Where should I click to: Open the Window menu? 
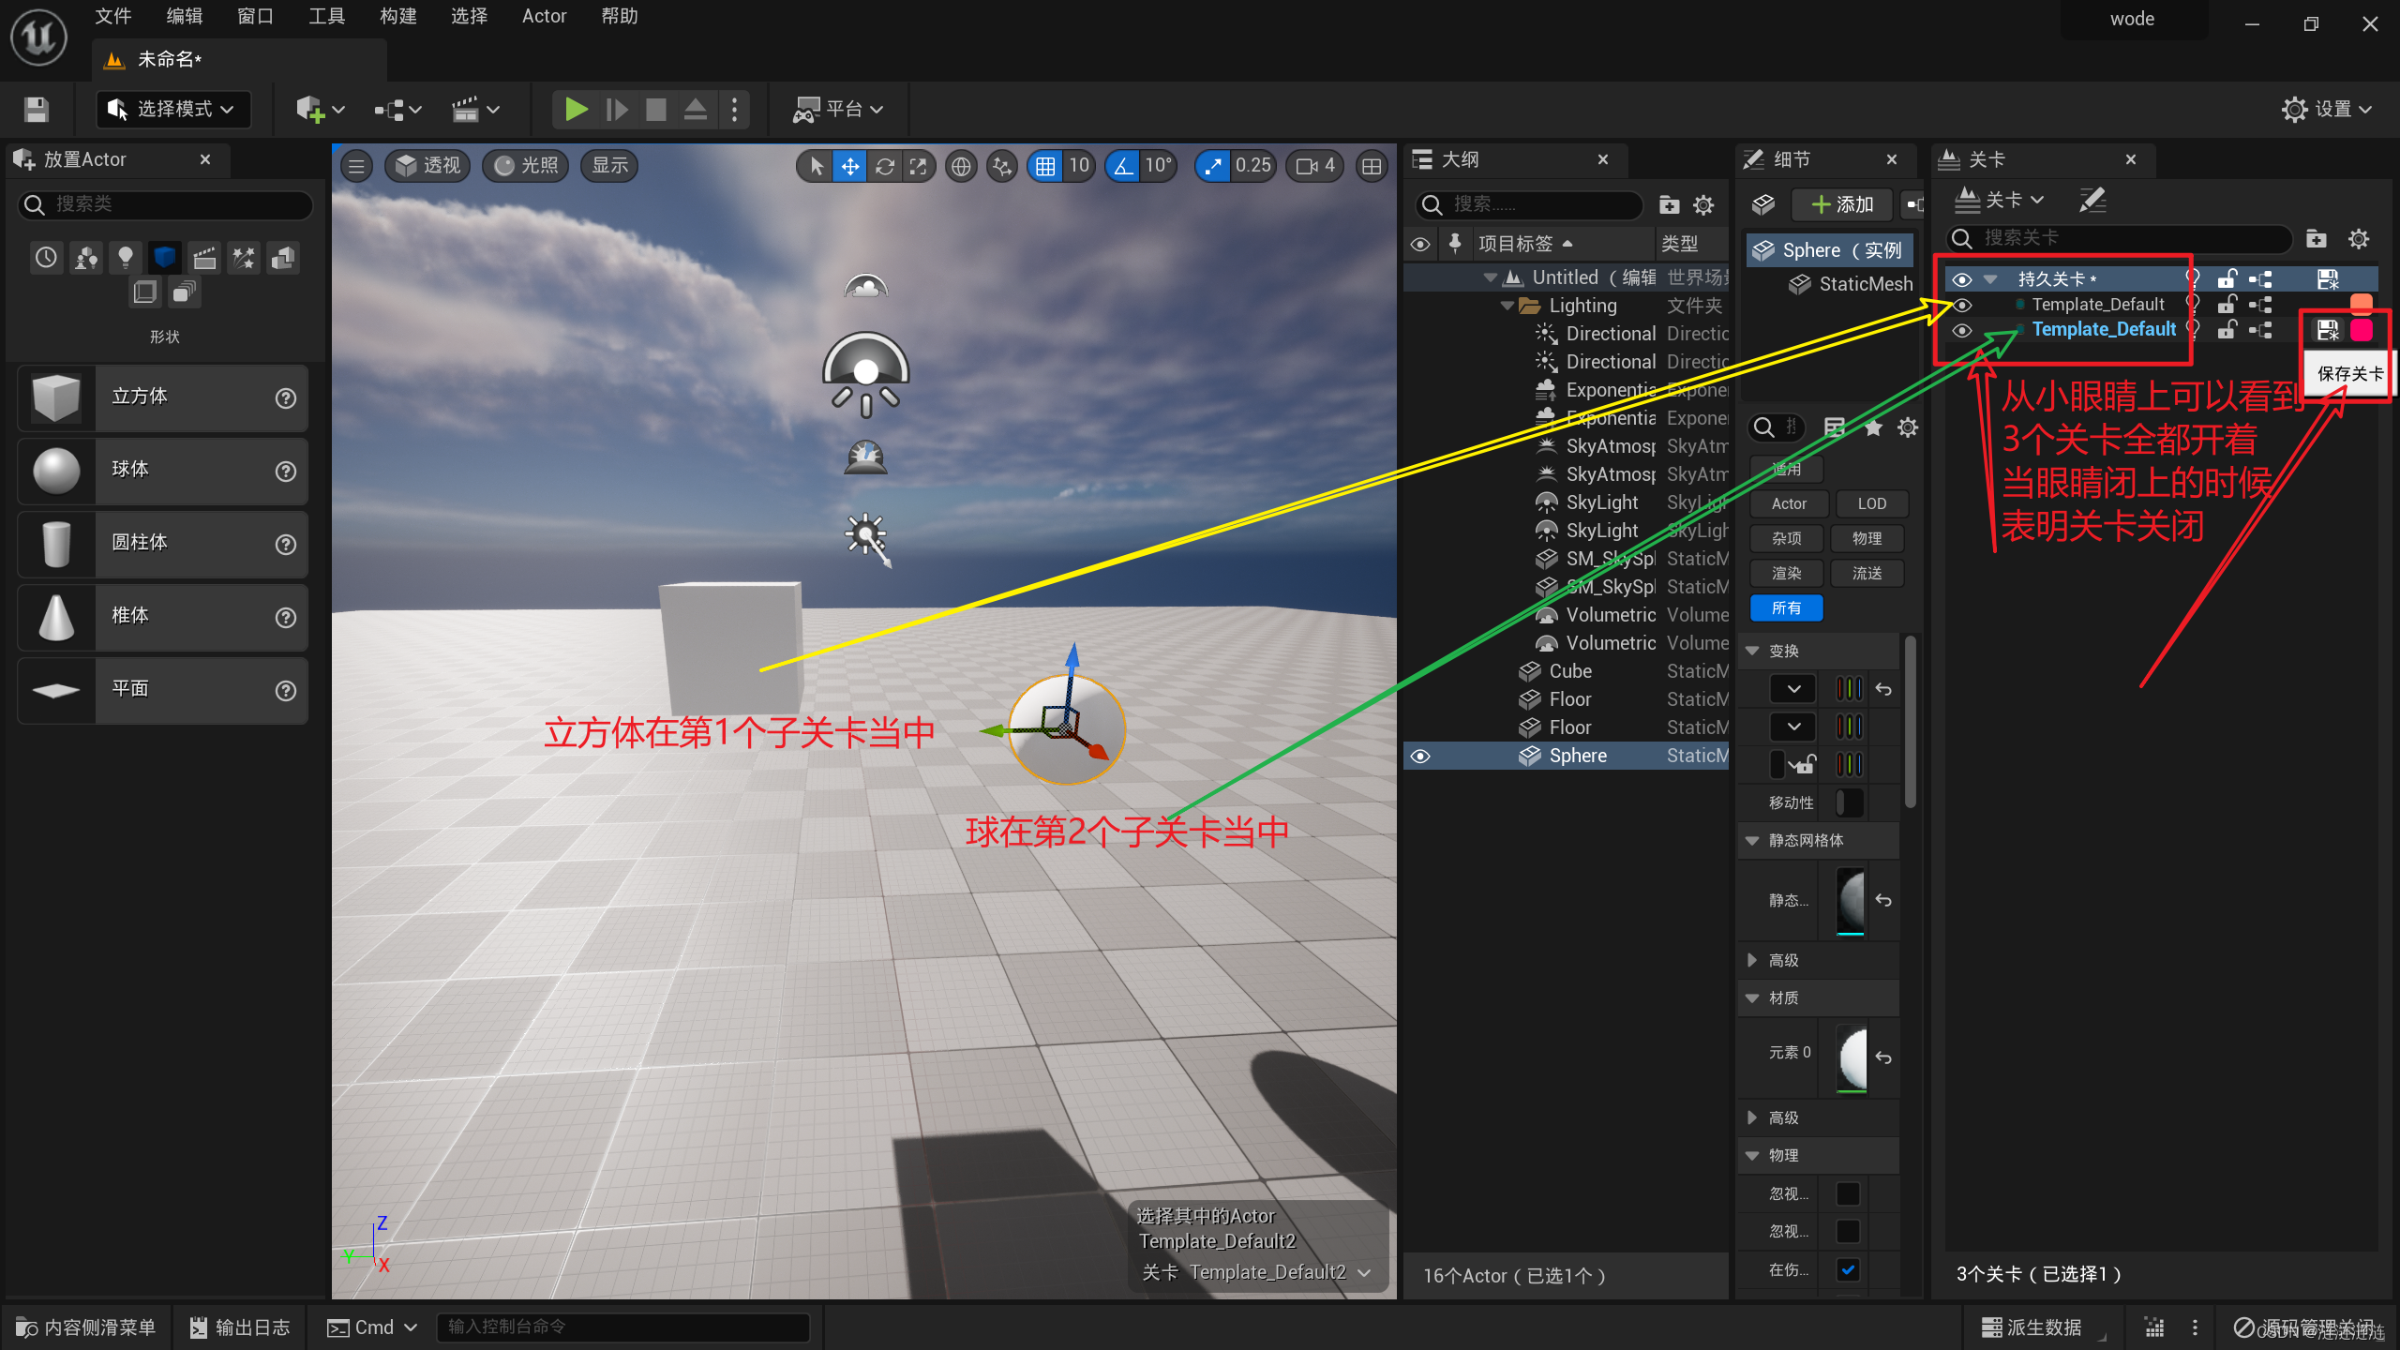pos(255,16)
